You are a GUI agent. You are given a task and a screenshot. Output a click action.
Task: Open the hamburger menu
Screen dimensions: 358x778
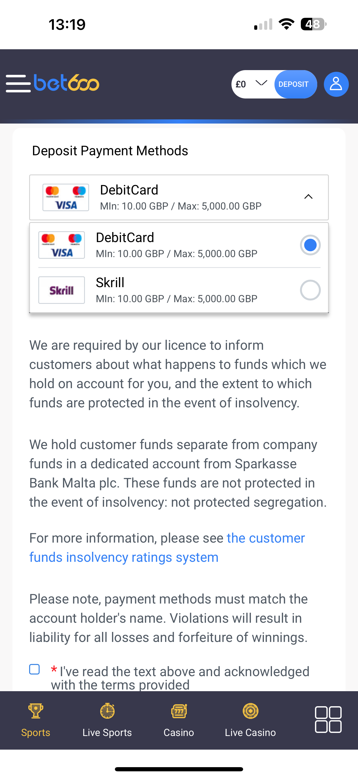click(x=18, y=83)
